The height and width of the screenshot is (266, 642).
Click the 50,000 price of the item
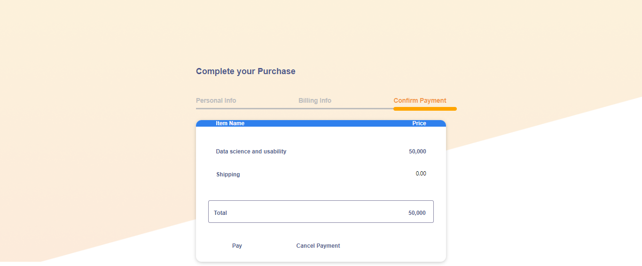pos(417,152)
